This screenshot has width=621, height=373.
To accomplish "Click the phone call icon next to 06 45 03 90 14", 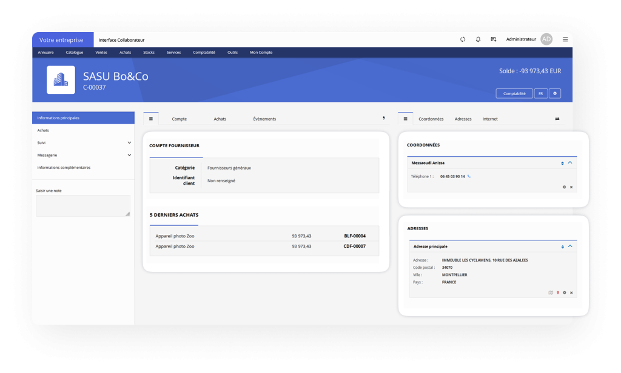I will 469,176.
